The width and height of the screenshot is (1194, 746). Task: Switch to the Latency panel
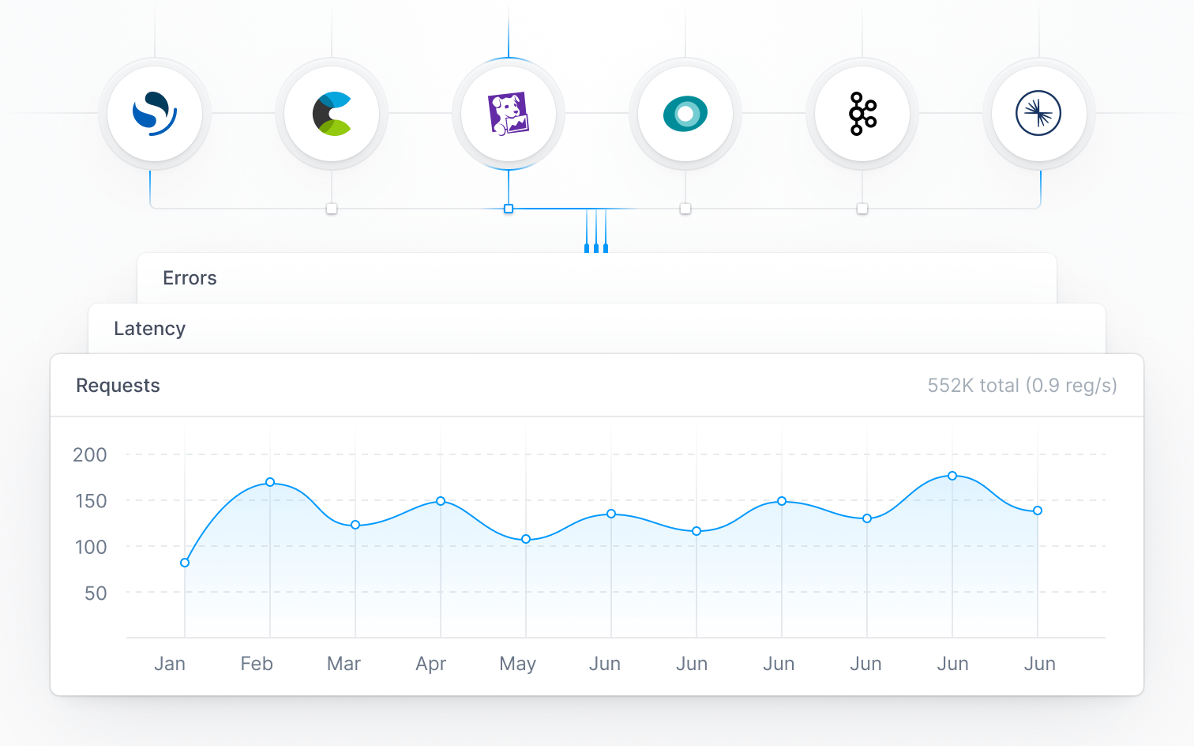coord(150,329)
